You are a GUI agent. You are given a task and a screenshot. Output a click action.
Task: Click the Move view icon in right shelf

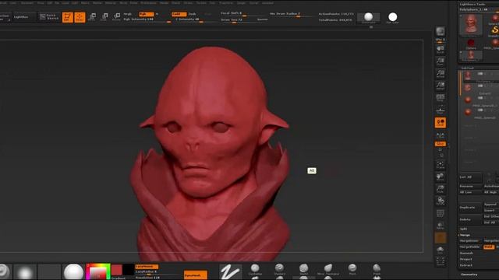(440, 177)
